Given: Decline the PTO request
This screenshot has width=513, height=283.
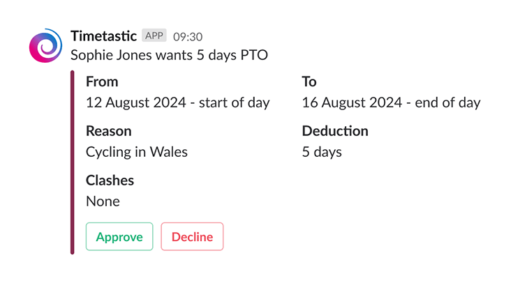Looking at the screenshot, I should (192, 237).
